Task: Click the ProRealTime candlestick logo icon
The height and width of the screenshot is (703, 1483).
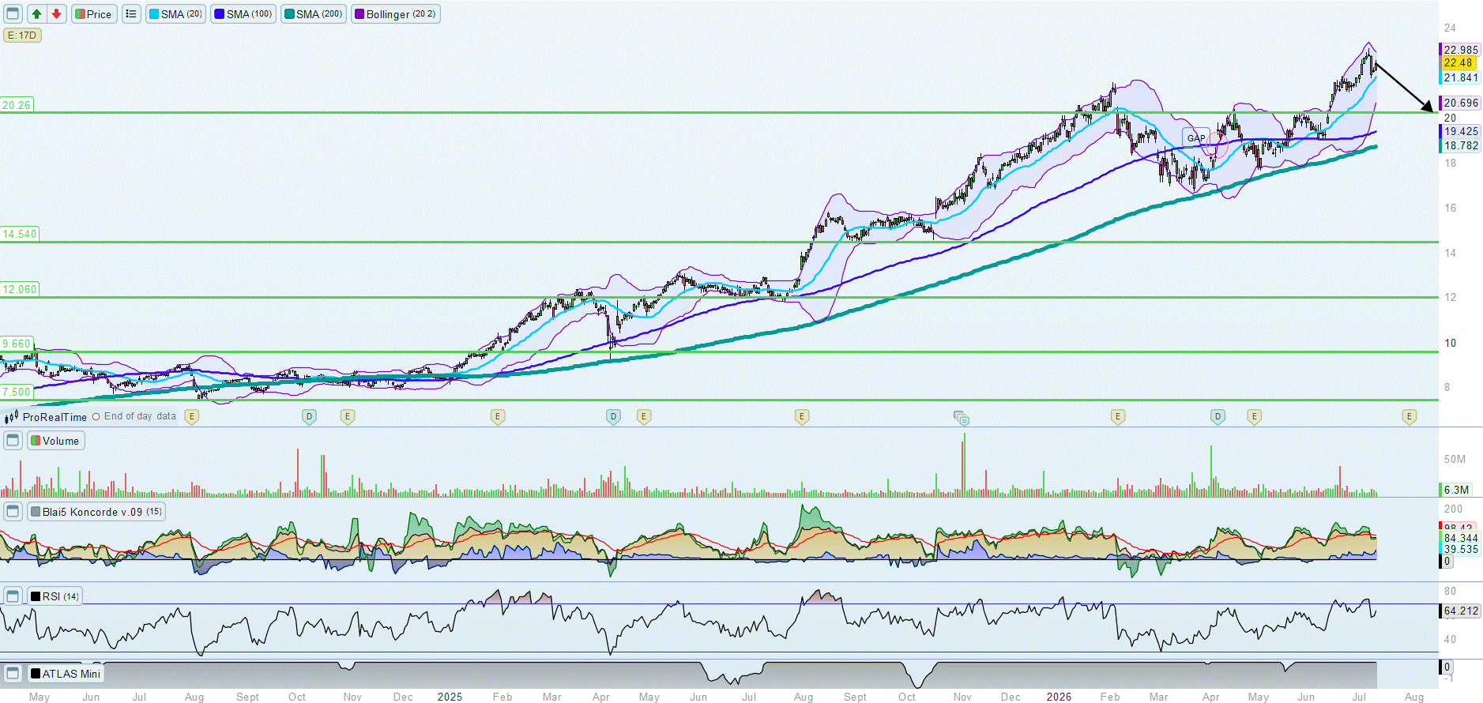Action: click(12, 416)
